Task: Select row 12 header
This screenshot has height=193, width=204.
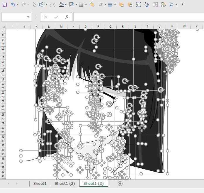Action: tap(3, 53)
